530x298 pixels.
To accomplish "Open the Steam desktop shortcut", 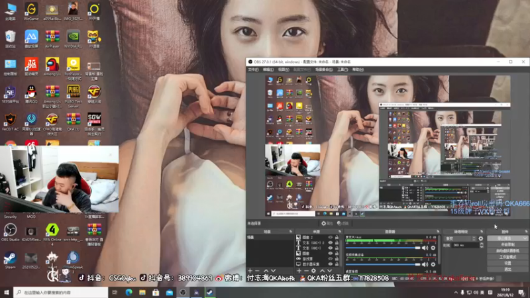I will pos(10,260).
